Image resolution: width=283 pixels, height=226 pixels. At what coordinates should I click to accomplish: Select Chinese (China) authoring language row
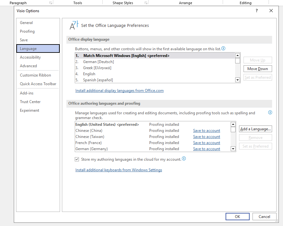[x=153, y=131]
